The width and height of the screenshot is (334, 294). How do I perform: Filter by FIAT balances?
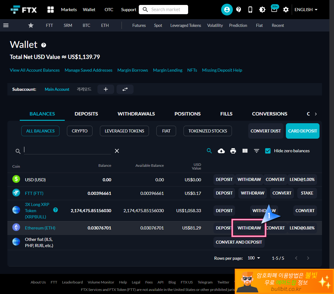point(166,131)
